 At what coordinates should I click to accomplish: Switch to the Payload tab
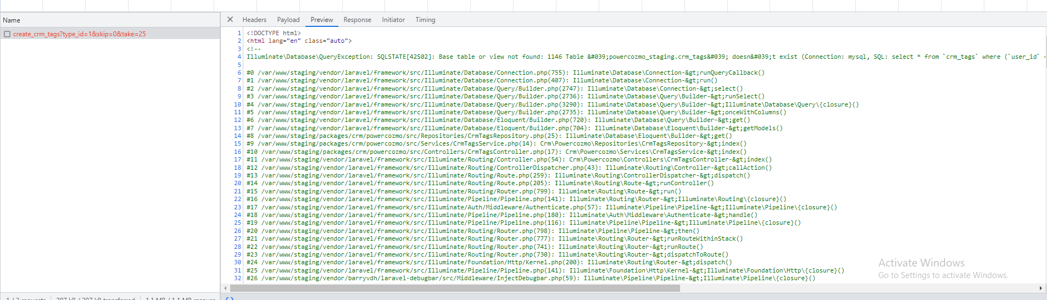[288, 20]
